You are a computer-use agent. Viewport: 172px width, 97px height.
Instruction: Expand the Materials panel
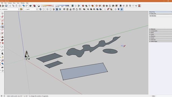point(160,29)
